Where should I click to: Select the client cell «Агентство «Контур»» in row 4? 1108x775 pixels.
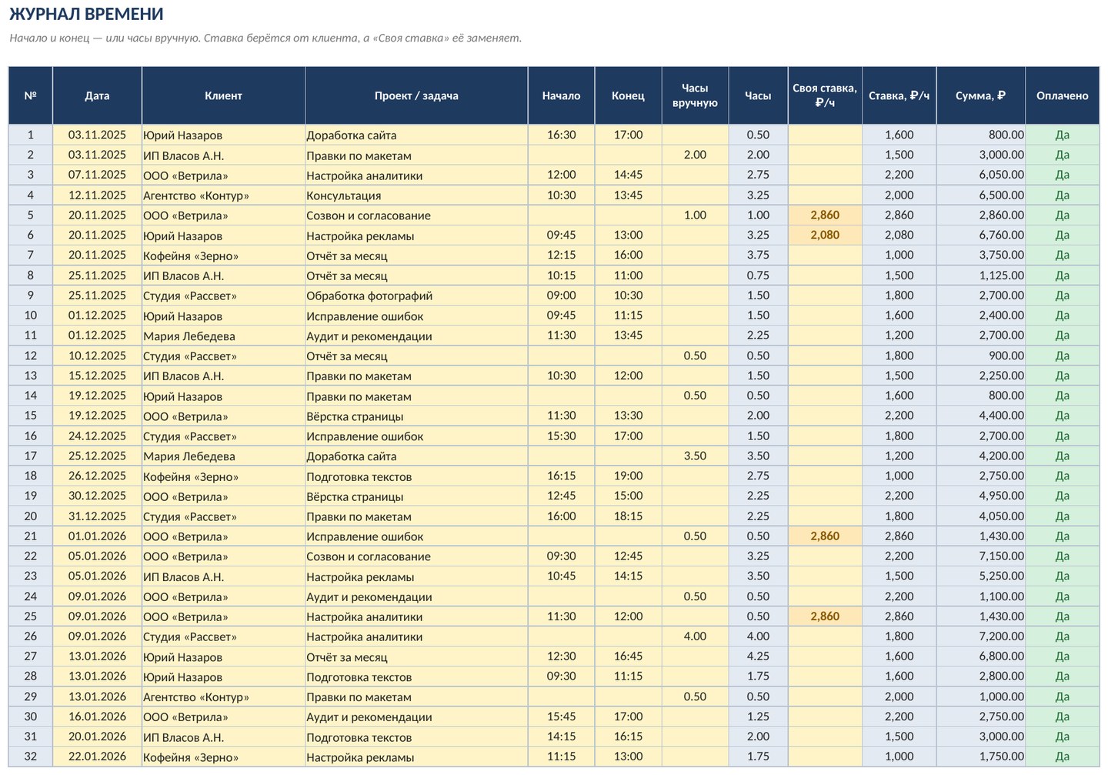[223, 195]
